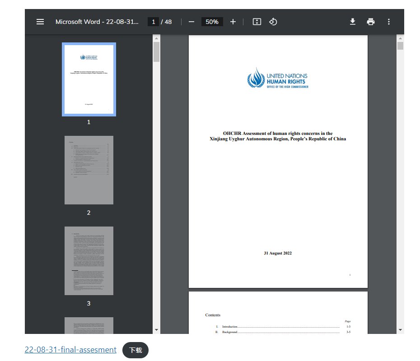Open the 22-08-31-final-assesment link

coord(70,349)
